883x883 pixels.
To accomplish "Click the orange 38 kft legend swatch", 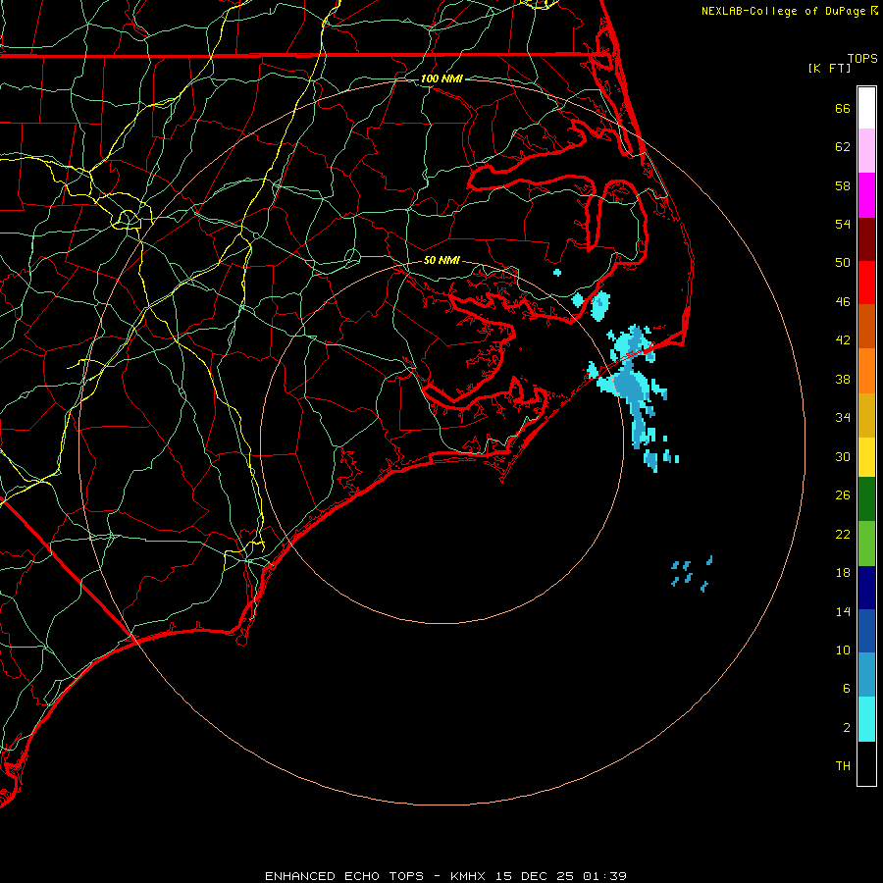I will click(866, 370).
